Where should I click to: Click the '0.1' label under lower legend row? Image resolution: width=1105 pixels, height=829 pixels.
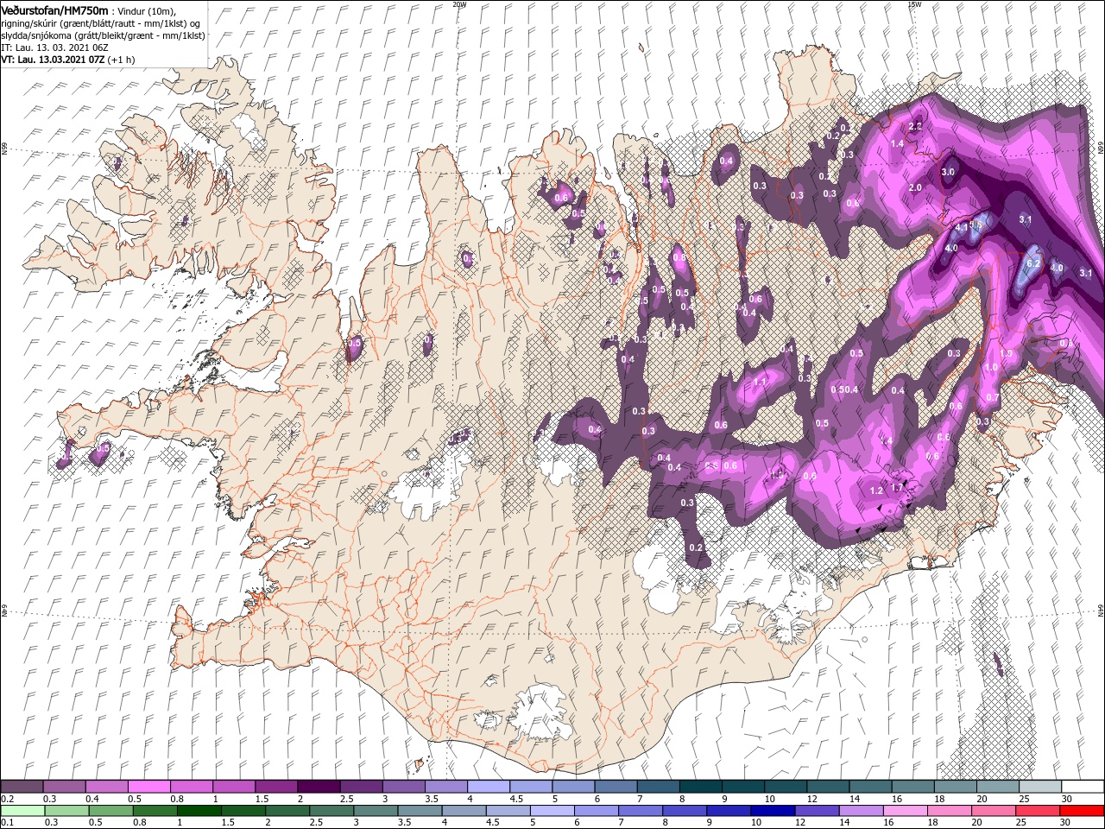click(6, 823)
